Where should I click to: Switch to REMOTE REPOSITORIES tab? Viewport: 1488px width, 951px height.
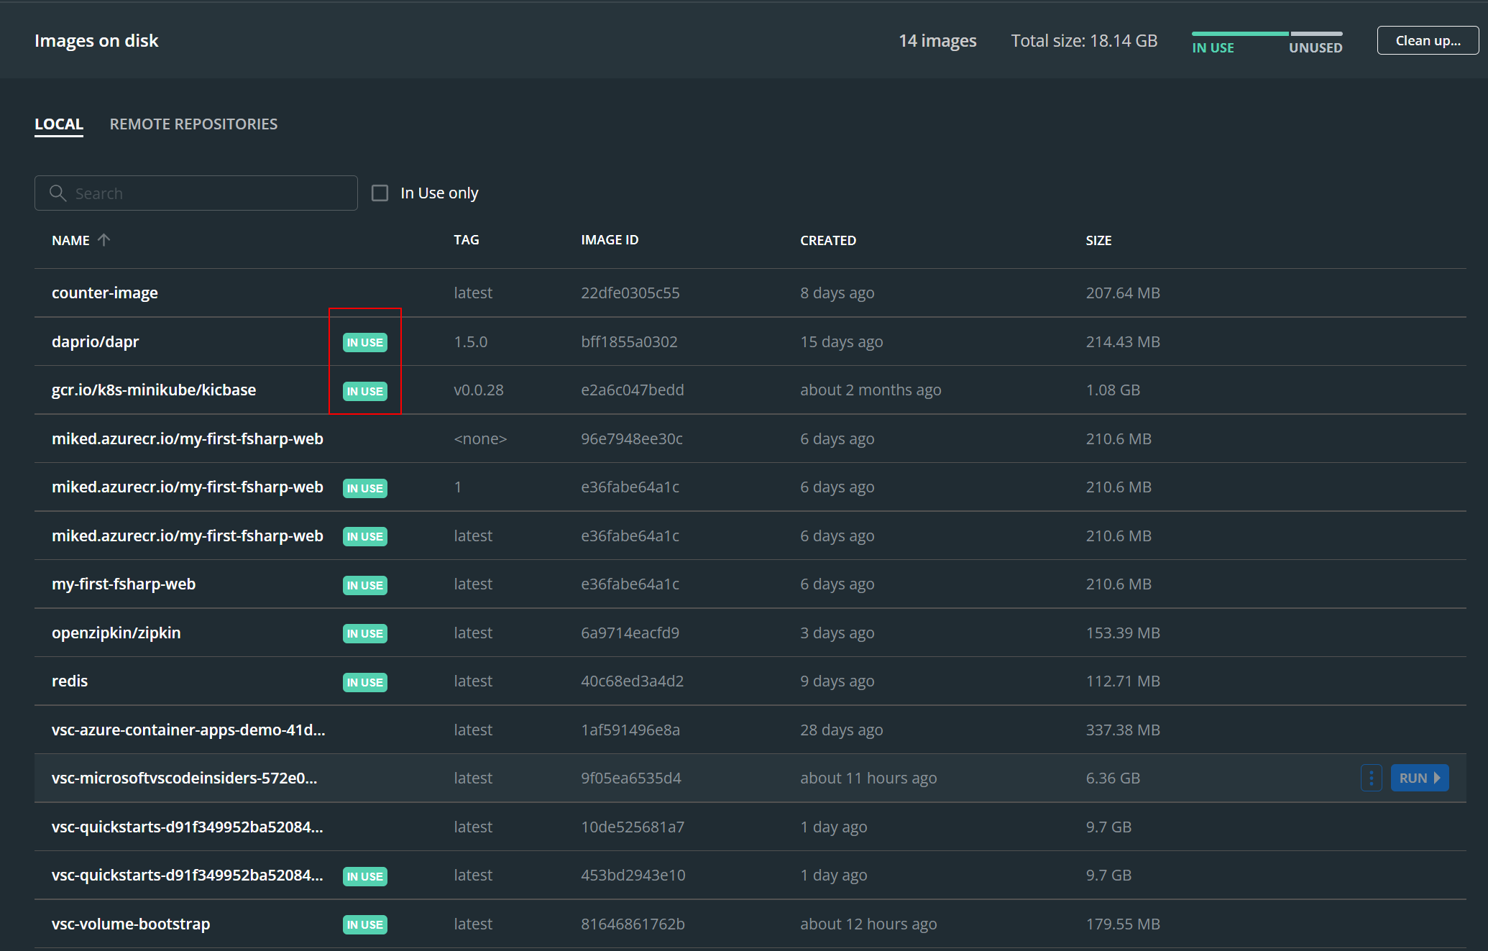(x=193, y=124)
